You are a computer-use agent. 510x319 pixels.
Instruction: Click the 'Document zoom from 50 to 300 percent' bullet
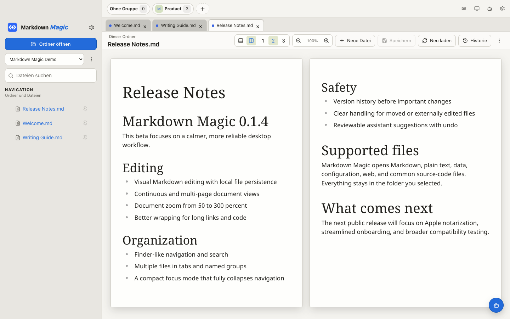(191, 206)
